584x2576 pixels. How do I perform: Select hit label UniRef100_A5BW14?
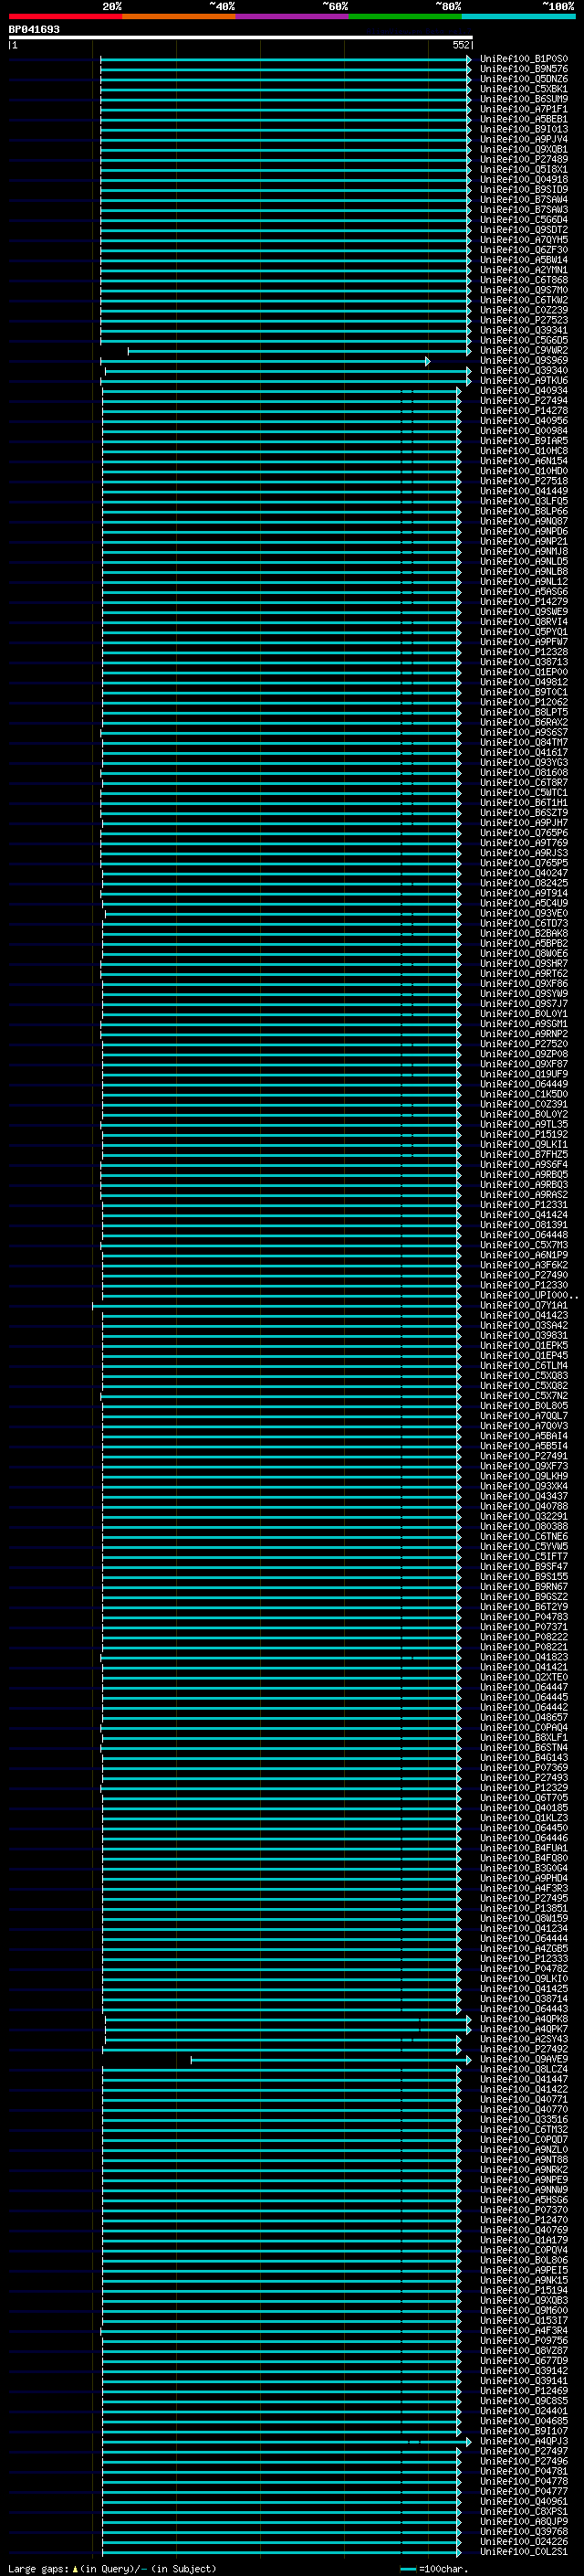click(524, 260)
